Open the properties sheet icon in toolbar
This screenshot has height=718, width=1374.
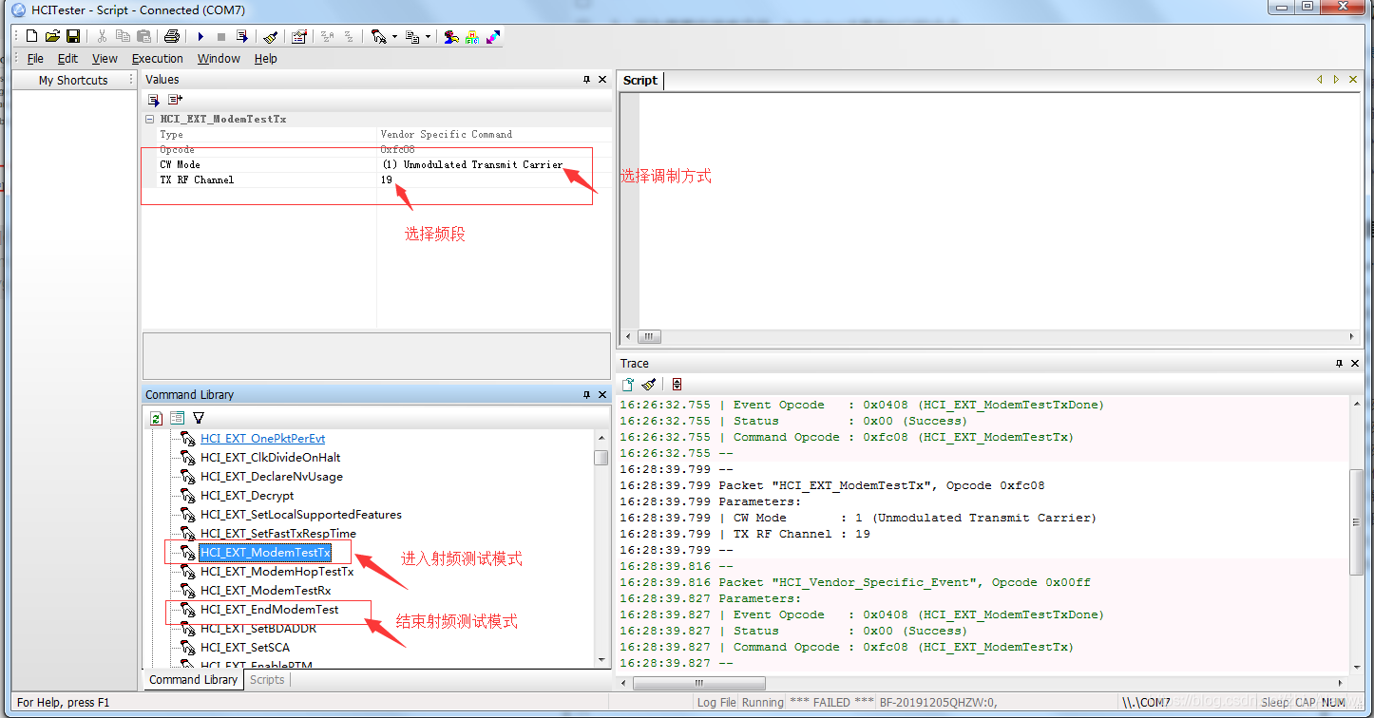pos(299,36)
